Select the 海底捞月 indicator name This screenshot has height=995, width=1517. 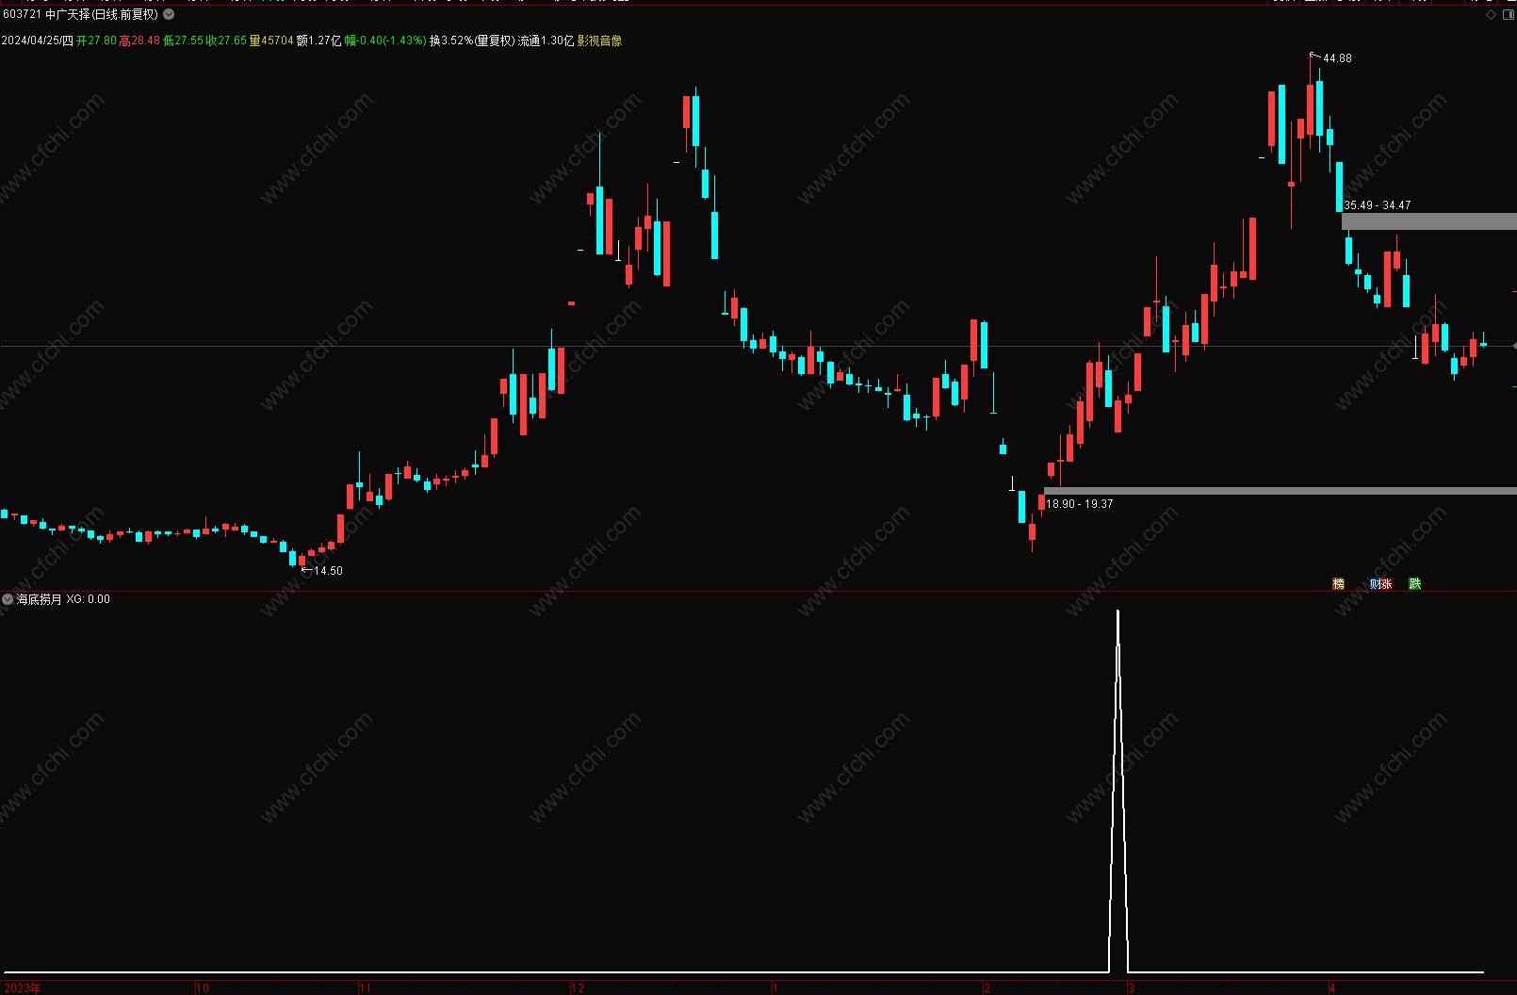coord(40,599)
